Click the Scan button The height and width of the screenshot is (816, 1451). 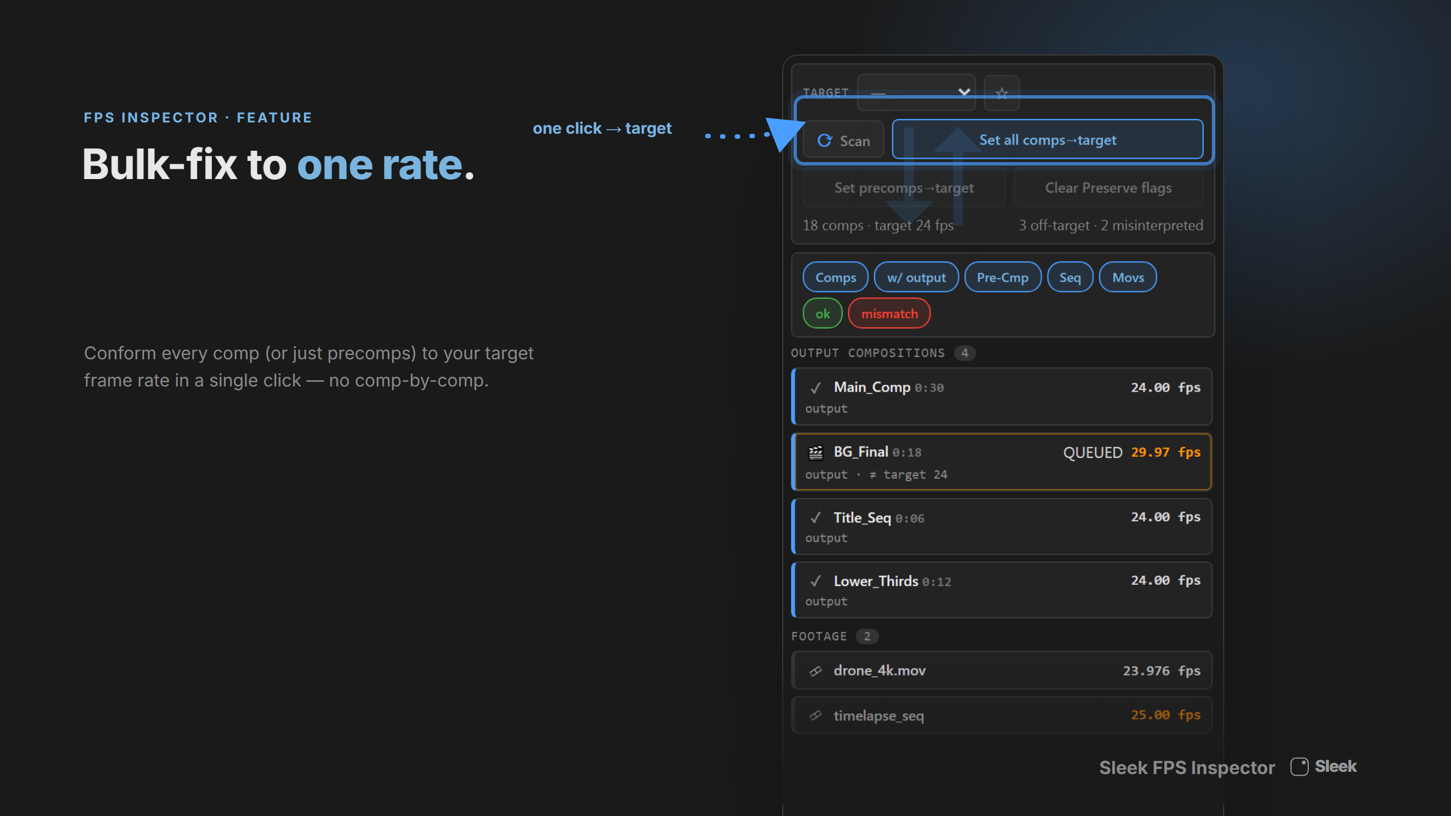tap(843, 140)
